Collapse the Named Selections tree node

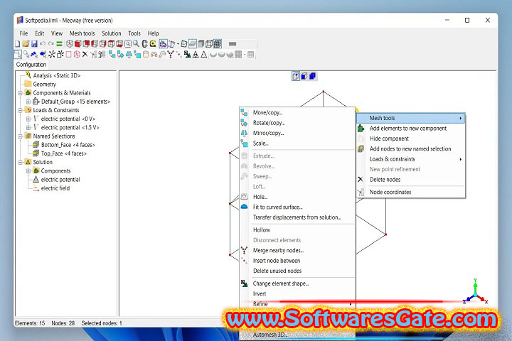(20, 136)
